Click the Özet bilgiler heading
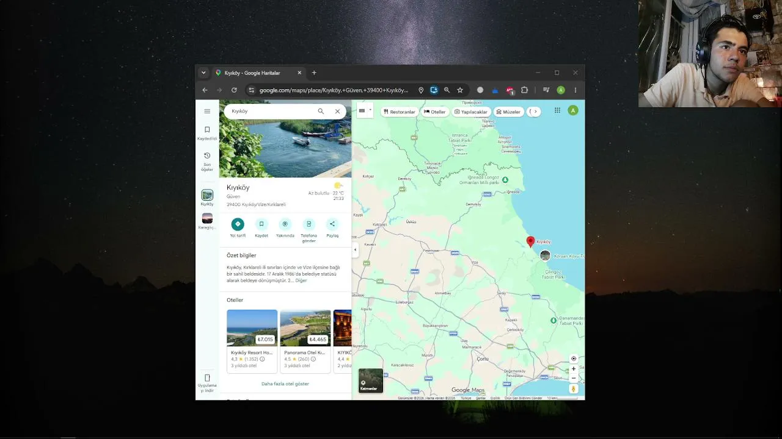 coord(241,255)
